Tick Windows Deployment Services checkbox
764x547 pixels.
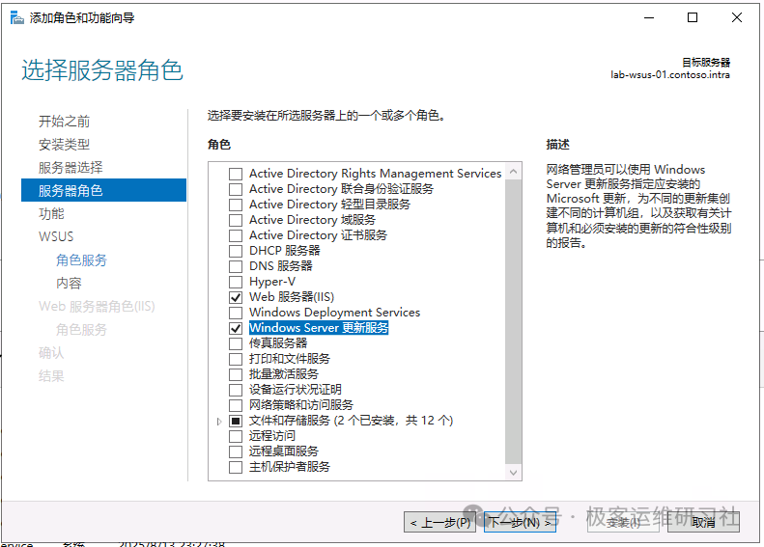236,313
